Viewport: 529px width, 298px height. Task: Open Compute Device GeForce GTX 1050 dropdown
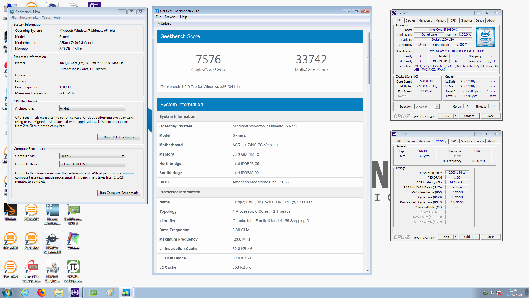[x=92, y=164]
